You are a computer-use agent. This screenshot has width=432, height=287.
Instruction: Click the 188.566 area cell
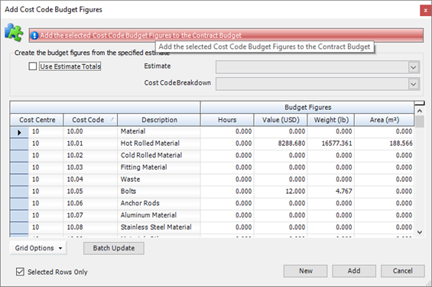pos(385,143)
